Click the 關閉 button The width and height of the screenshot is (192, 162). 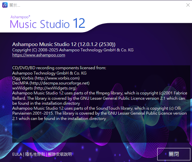(174, 154)
